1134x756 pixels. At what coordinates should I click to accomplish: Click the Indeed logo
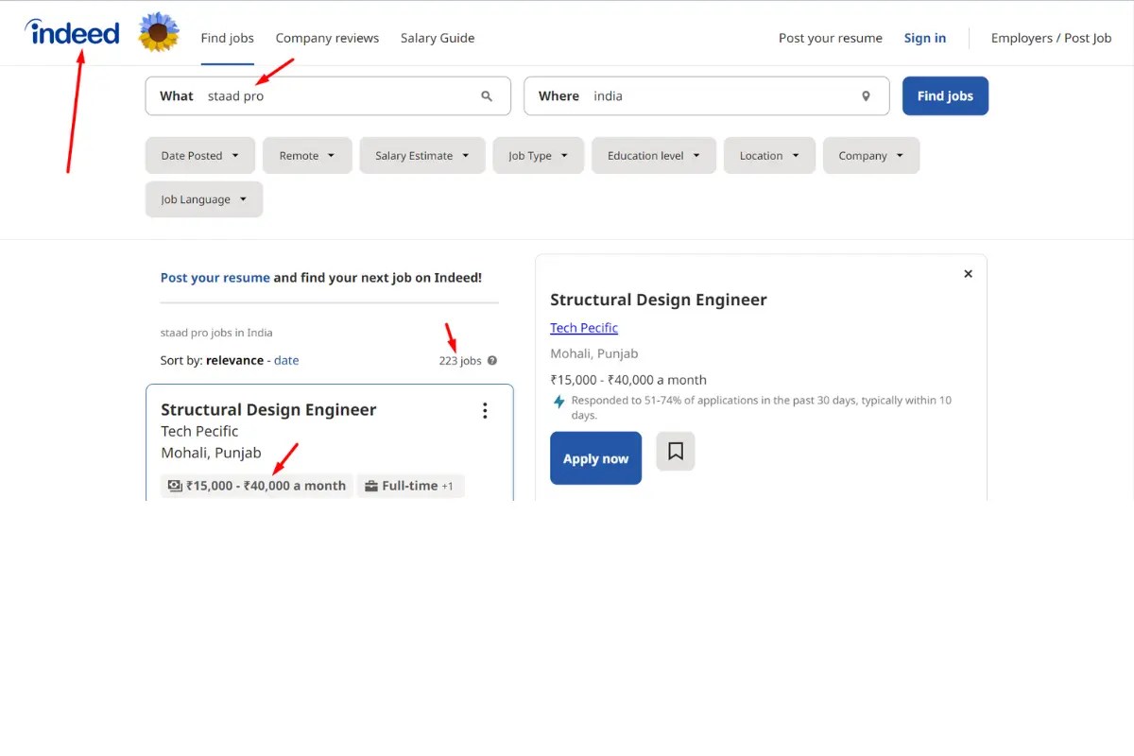pyautogui.click(x=73, y=33)
